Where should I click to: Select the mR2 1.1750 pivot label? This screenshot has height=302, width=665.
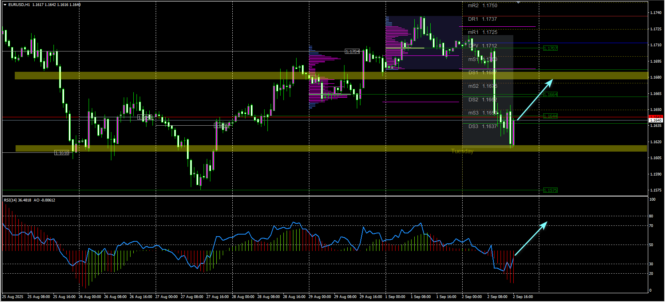[483, 6]
